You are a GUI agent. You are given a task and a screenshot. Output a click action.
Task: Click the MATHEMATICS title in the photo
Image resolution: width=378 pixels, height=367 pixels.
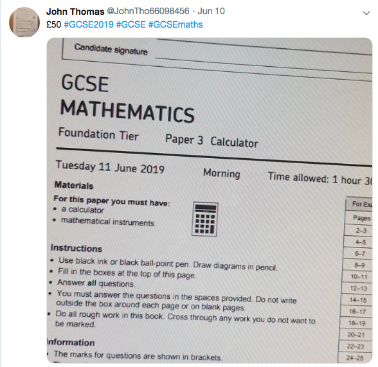[x=127, y=111]
